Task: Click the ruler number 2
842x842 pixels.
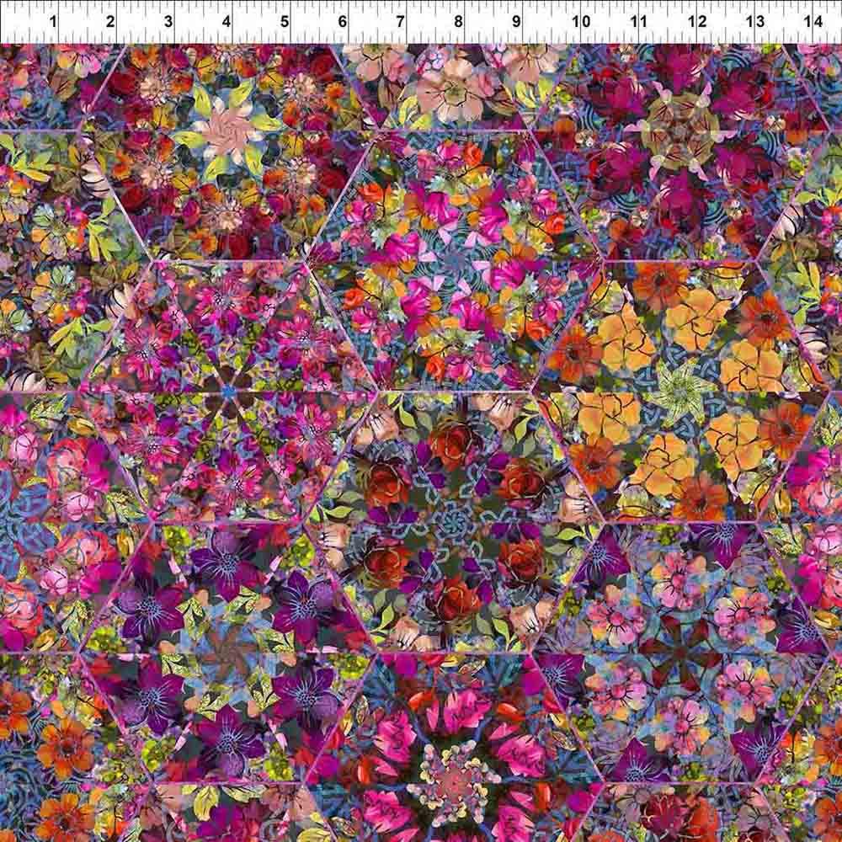Action: [110, 22]
